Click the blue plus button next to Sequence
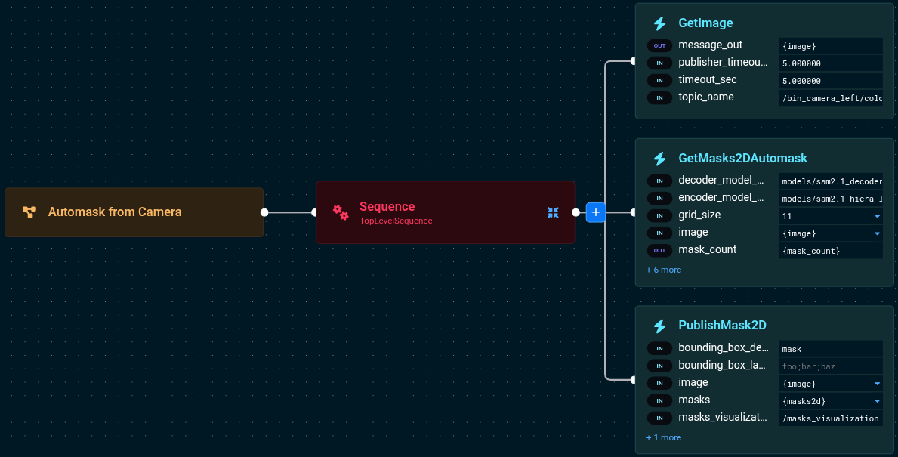This screenshot has width=898, height=457. coord(595,212)
